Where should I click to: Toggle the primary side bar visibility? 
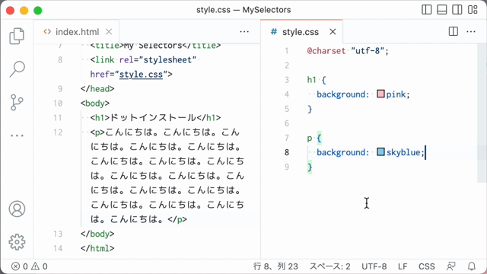(x=426, y=10)
